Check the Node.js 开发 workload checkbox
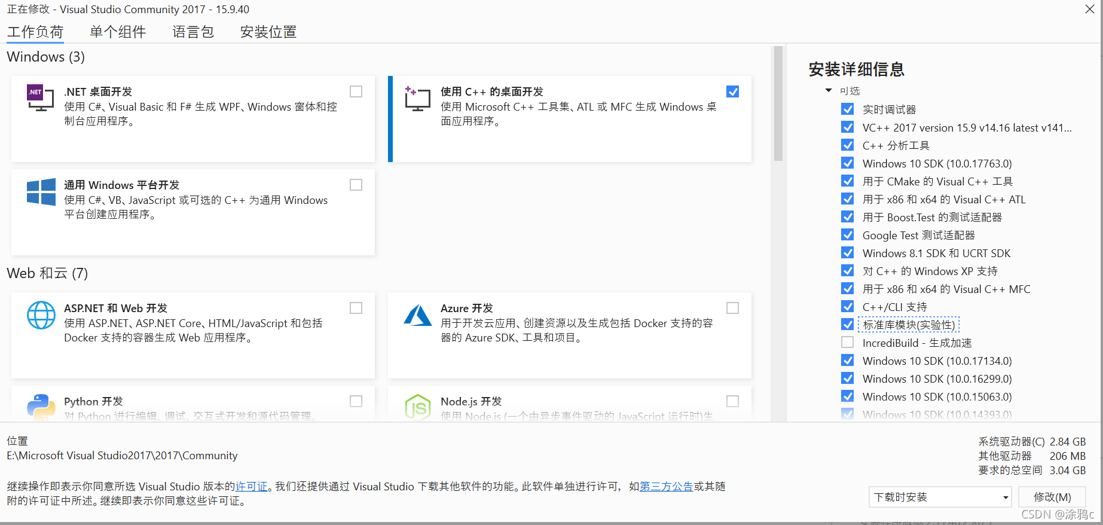Screen dimensions: 1103x525 tap(733, 401)
